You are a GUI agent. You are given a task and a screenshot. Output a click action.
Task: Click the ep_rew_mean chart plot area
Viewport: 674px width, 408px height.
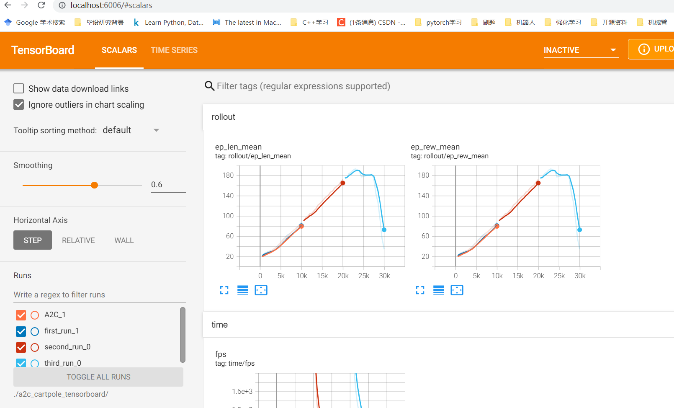[517, 216]
